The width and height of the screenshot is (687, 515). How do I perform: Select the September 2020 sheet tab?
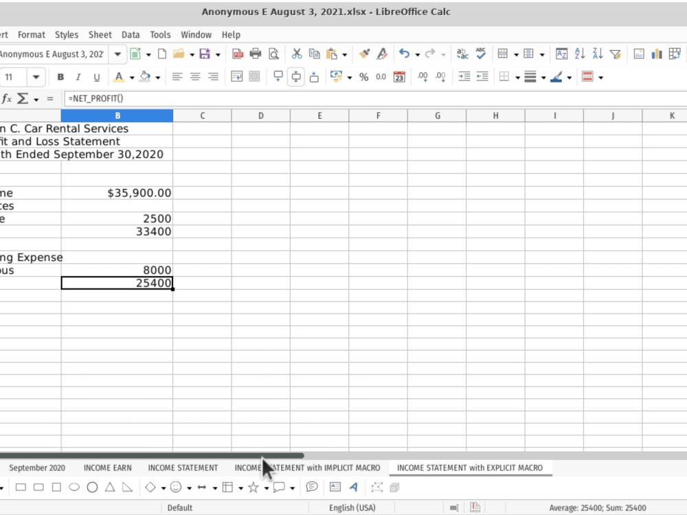click(x=37, y=468)
